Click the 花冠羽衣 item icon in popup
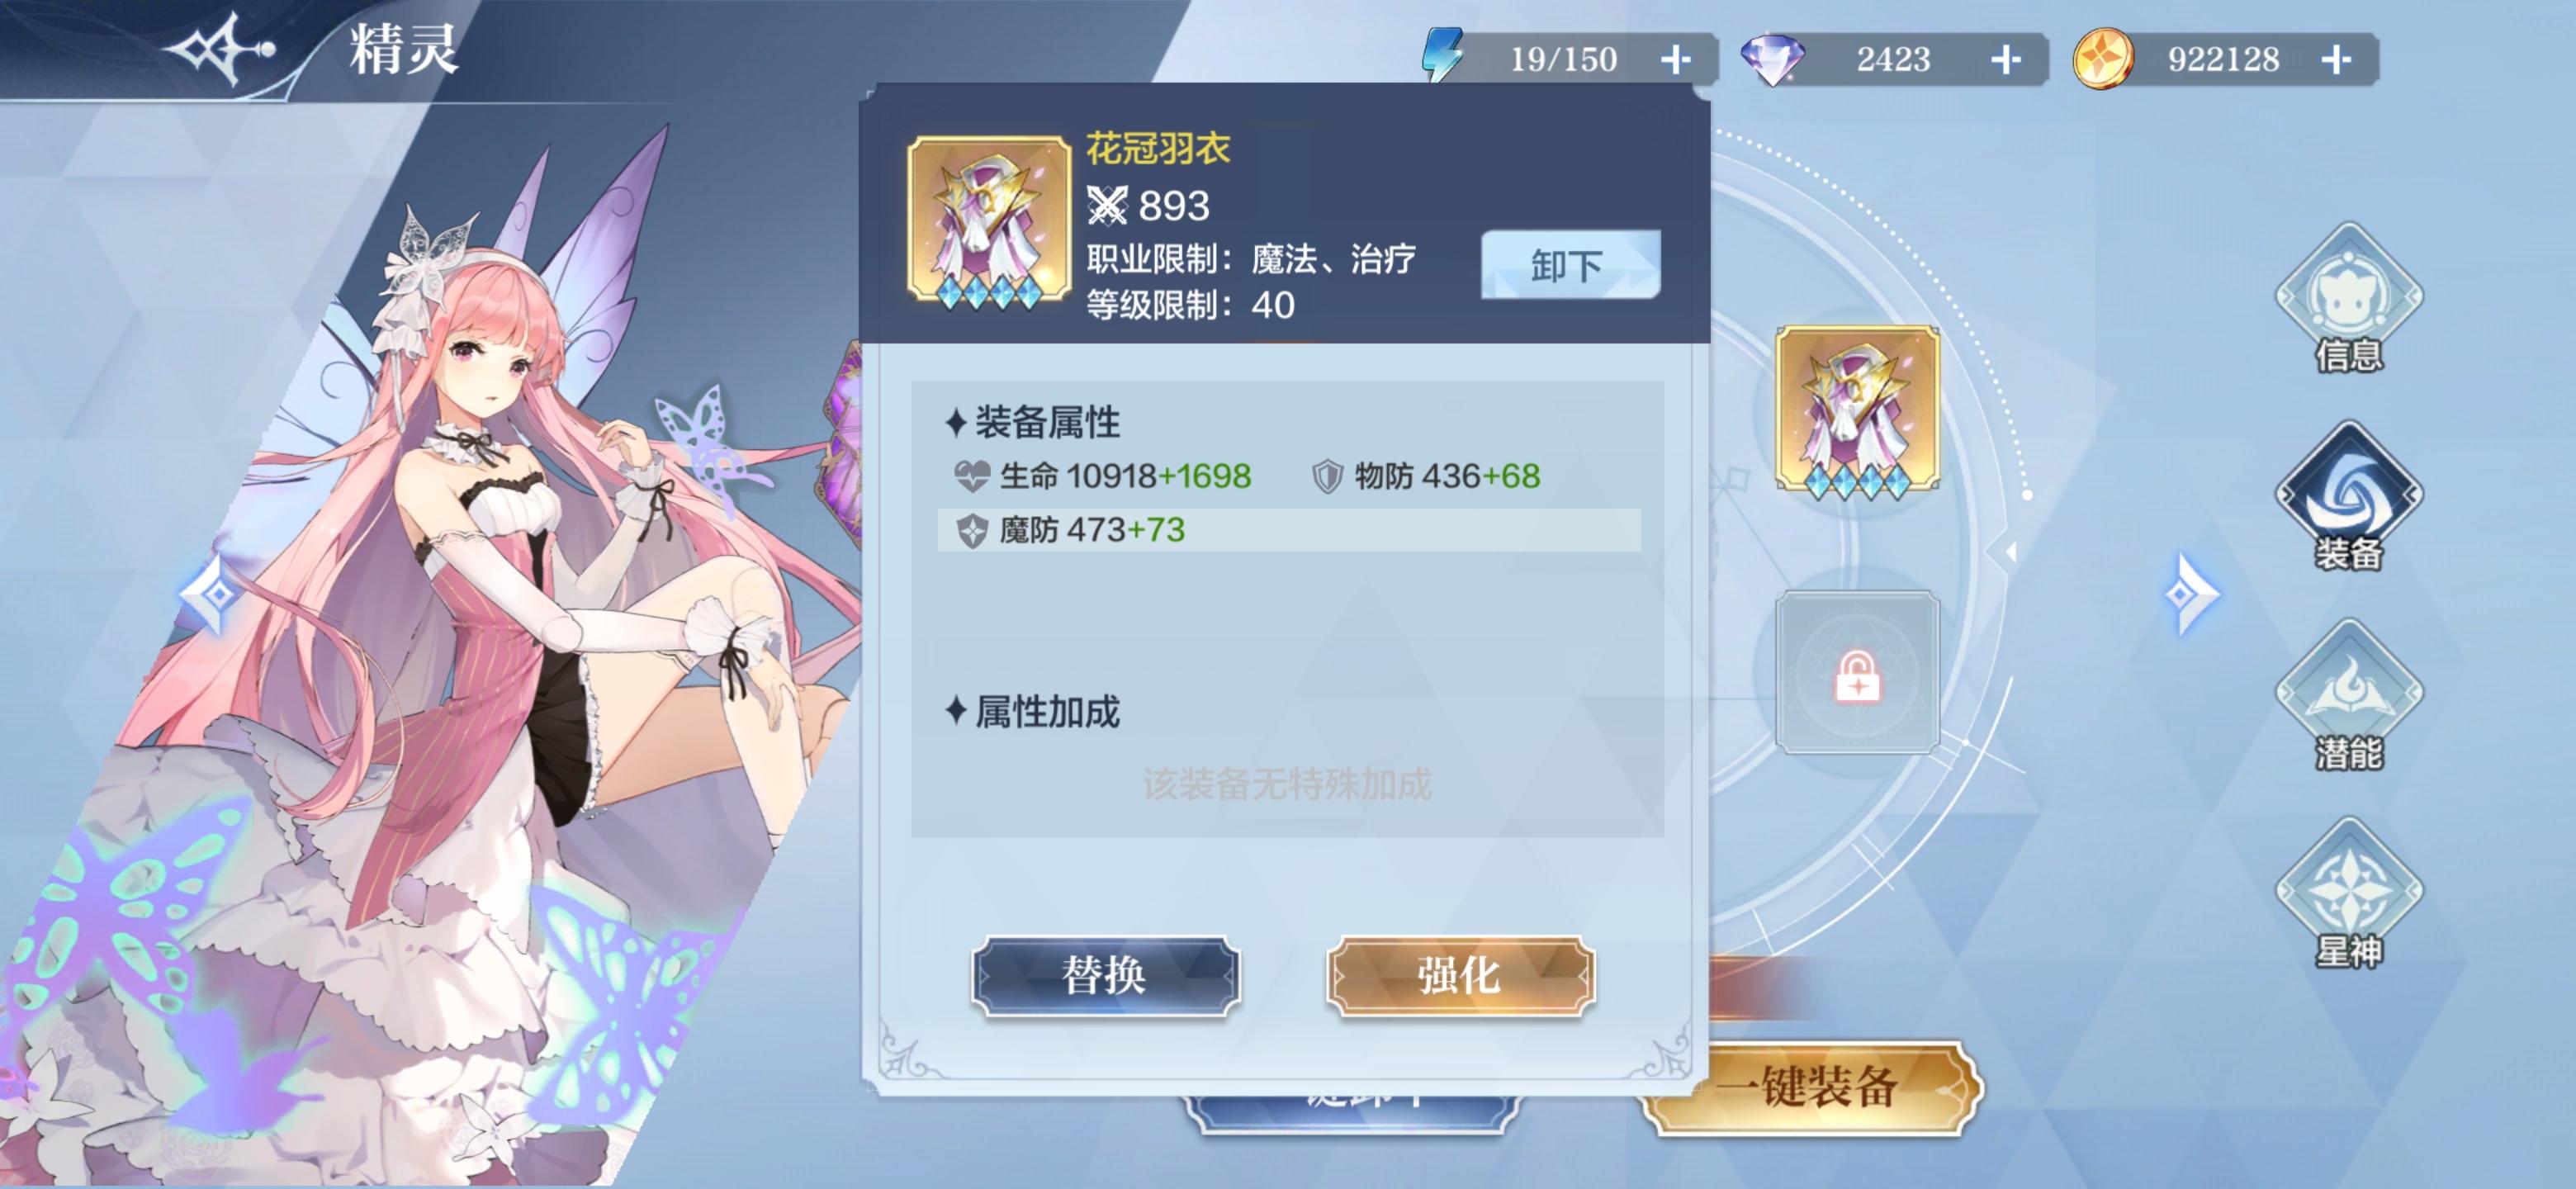Viewport: 2576px width, 1189px height. tap(988, 219)
